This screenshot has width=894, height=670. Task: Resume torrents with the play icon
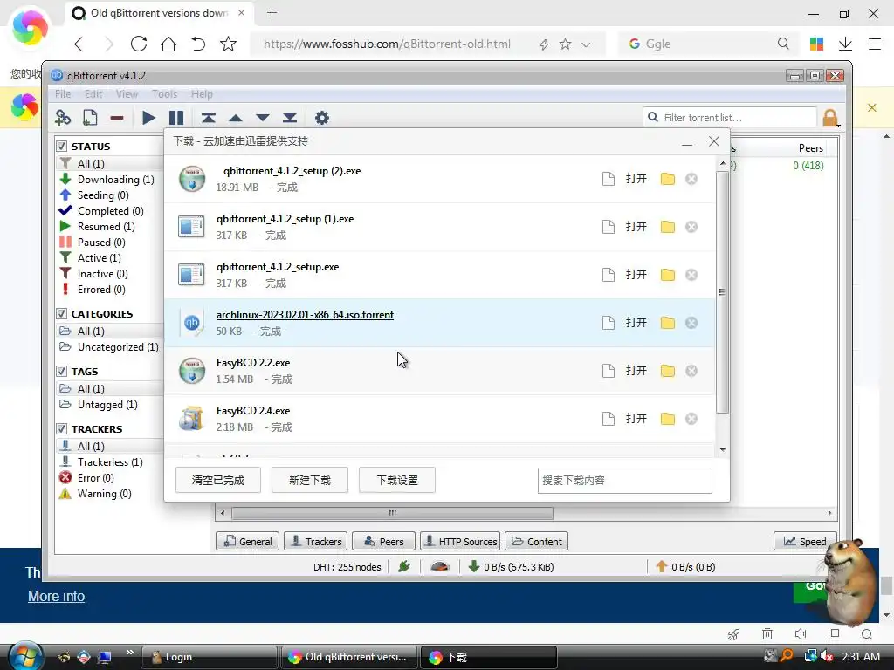[148, 118]
